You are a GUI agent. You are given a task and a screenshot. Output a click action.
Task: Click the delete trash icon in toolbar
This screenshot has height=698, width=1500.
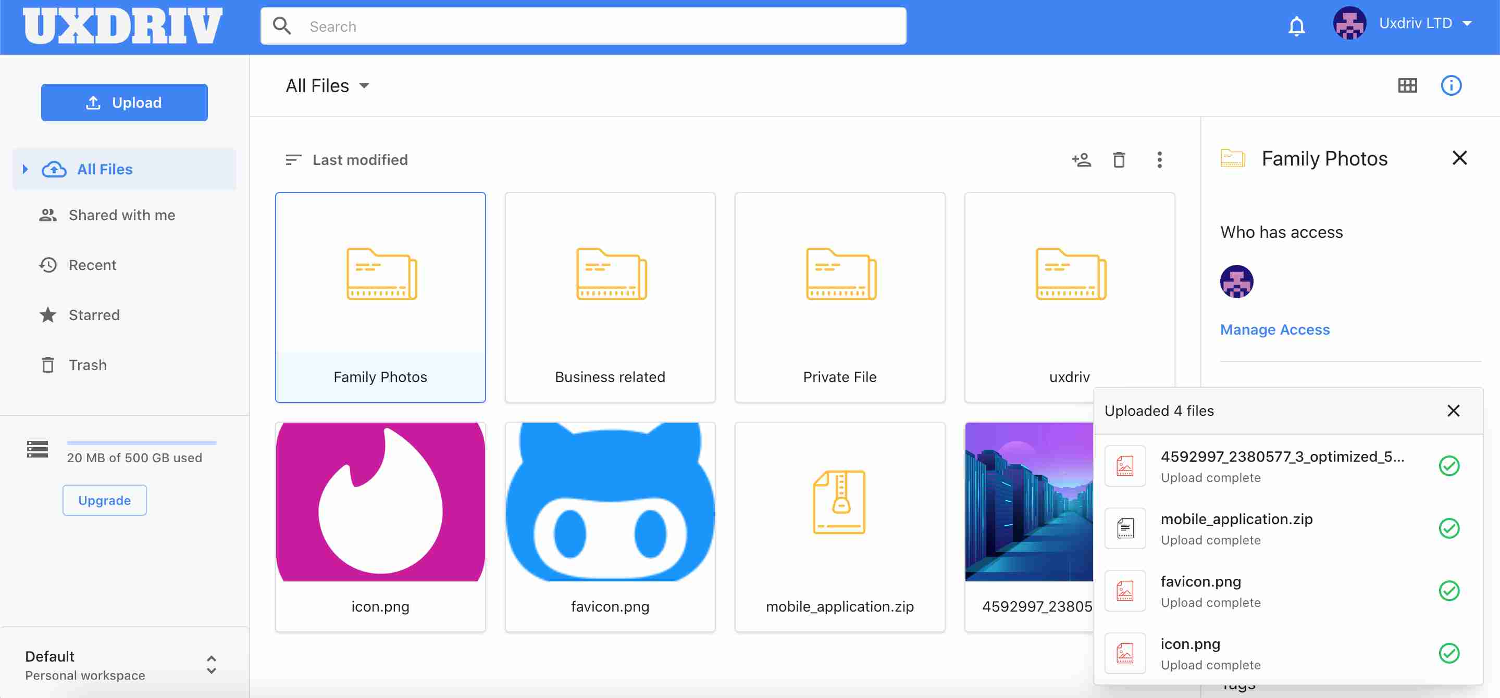(1119, 160)
